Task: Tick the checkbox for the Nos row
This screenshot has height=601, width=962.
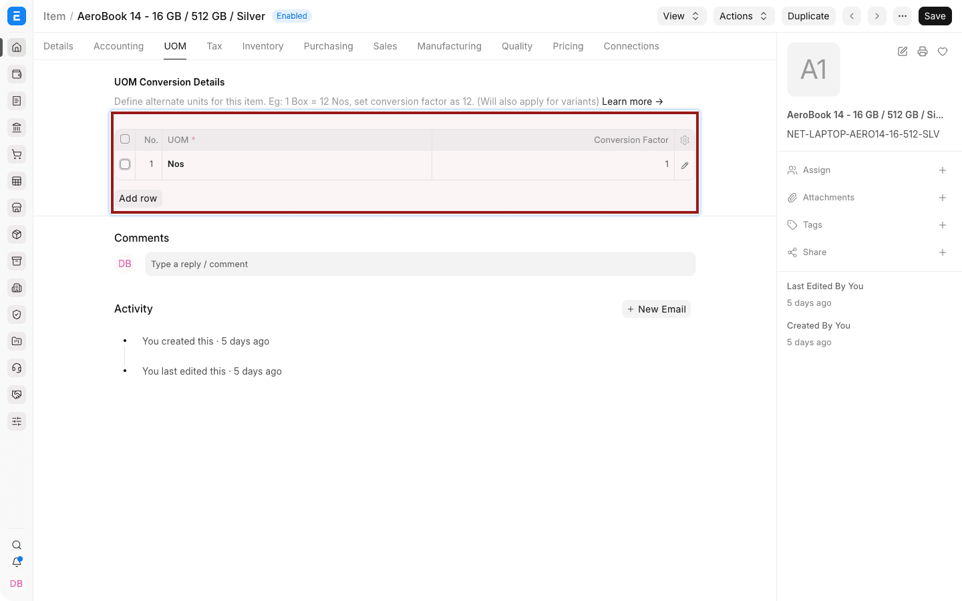Action: tap(125, 164)
